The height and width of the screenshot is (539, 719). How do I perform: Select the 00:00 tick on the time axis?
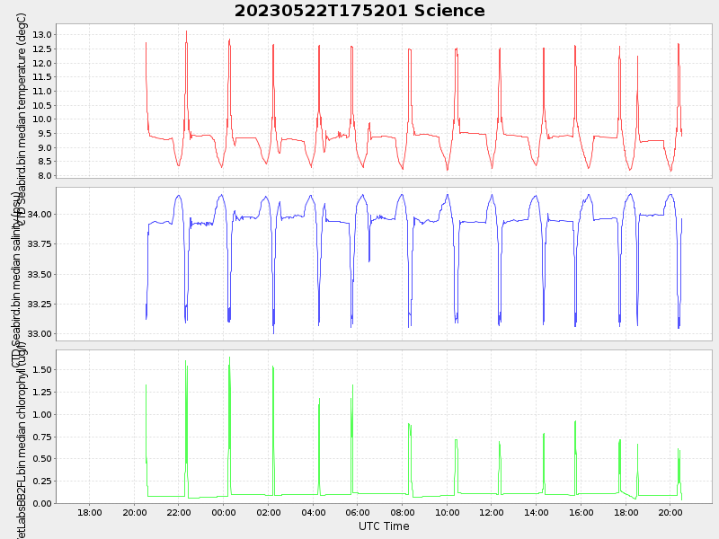tap(224, 512)
